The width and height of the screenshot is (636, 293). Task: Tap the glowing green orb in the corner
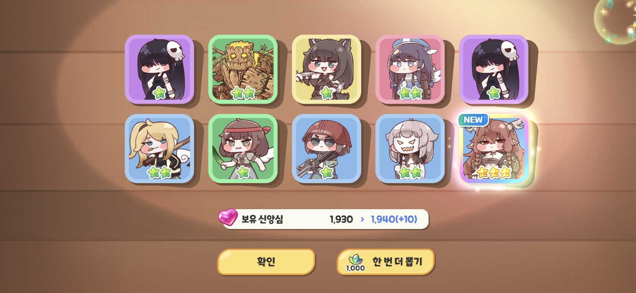pyautogui.click(x=617, y=20)
